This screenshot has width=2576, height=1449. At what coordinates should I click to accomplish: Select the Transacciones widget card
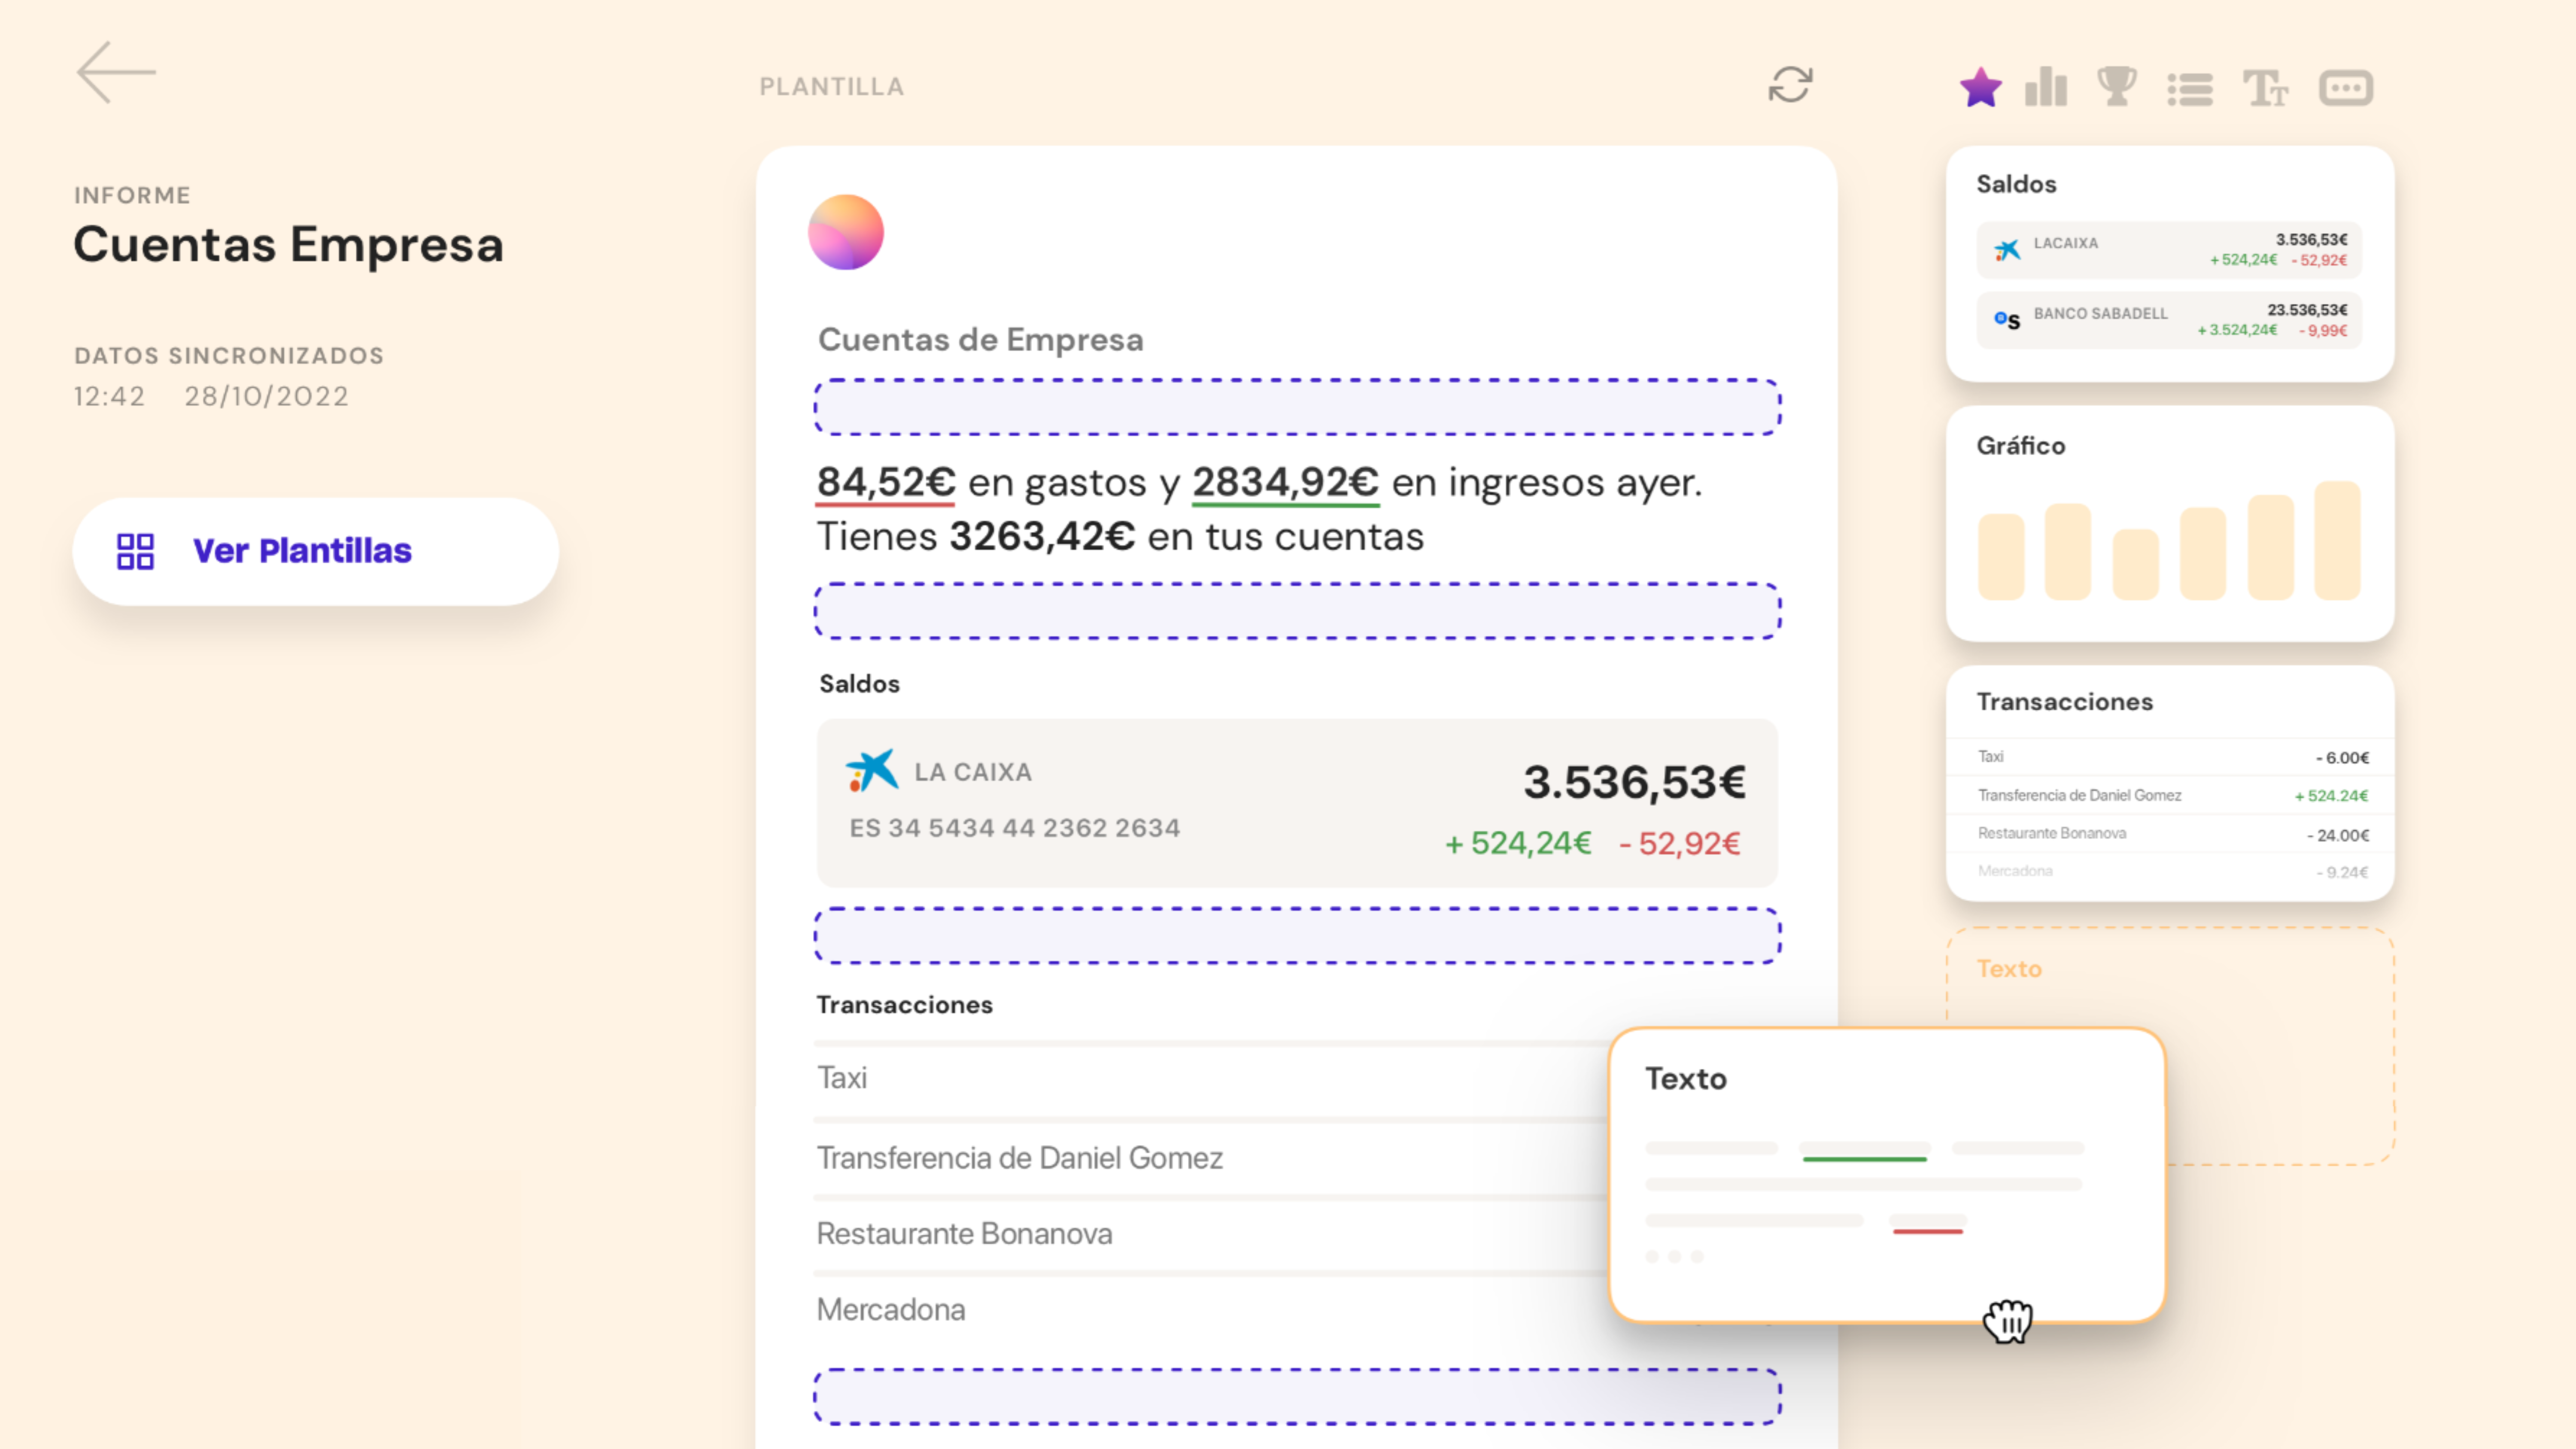tap(2170, 784)
